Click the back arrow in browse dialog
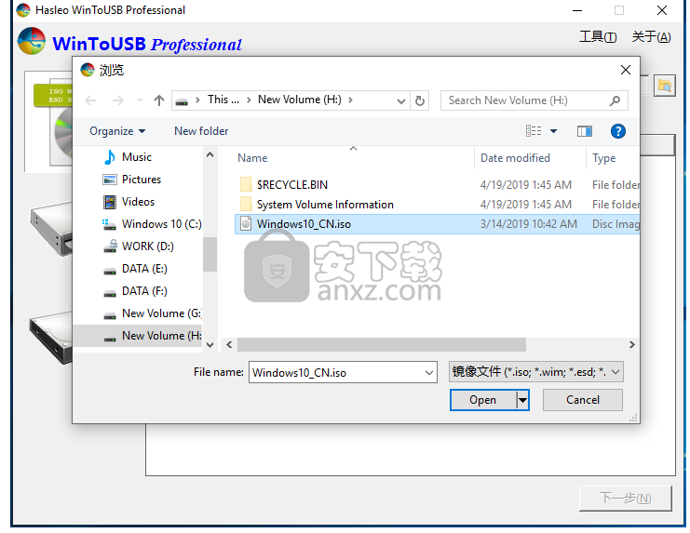Image resolution: width=690 pixels, height=533 pixels. pyautogui.click(x=90, y=100)
